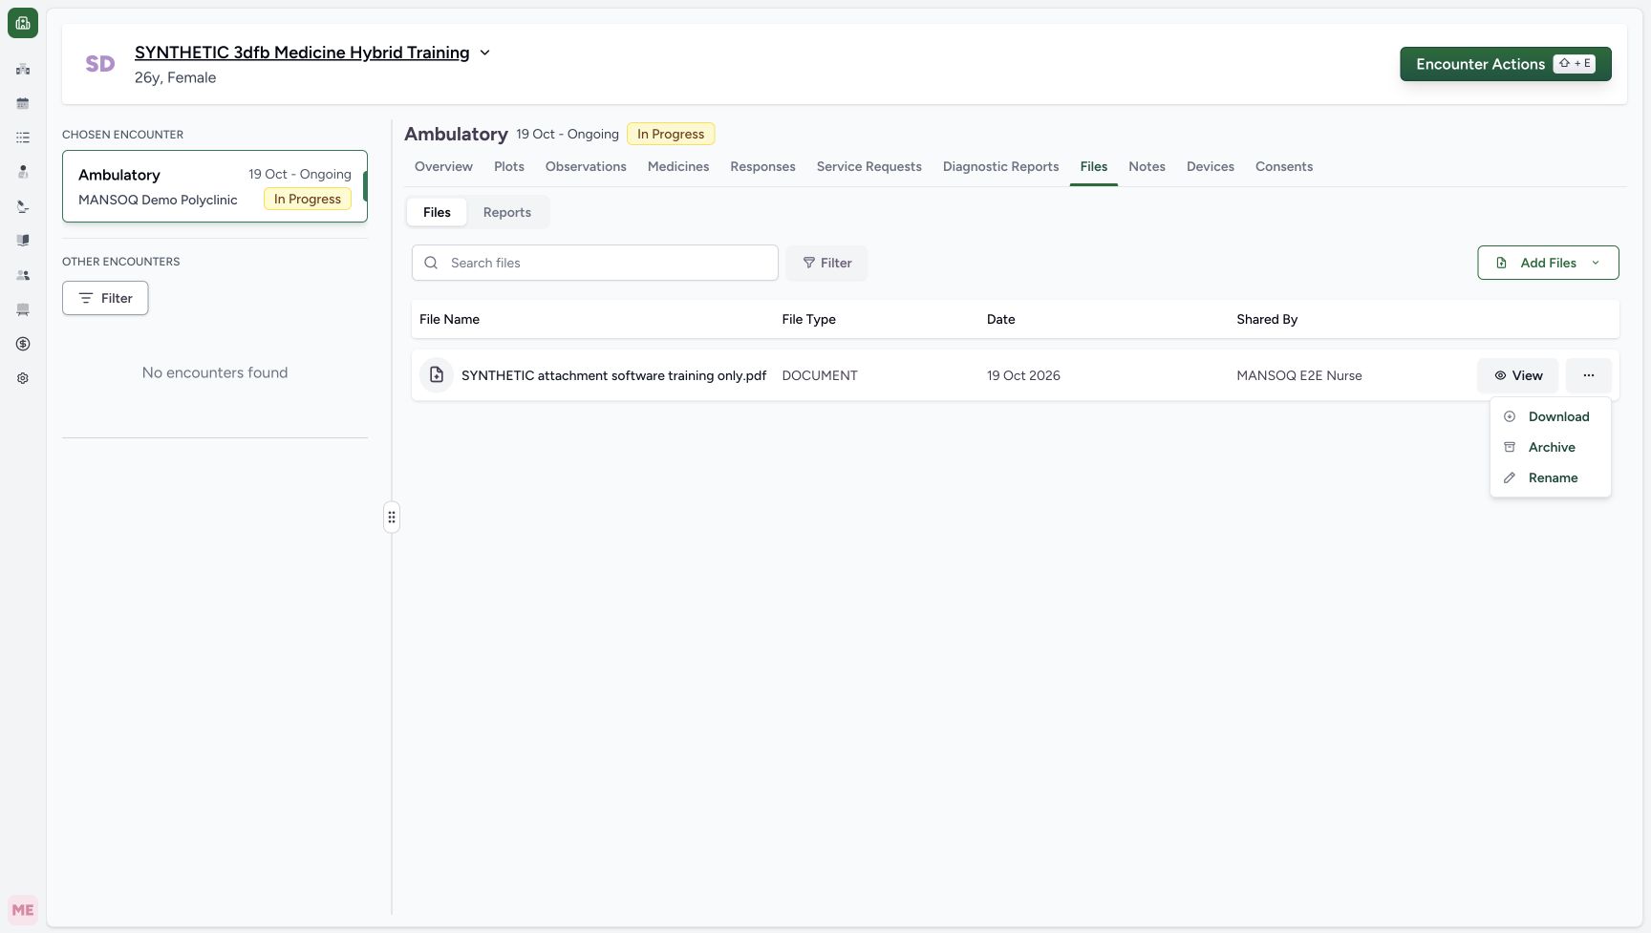
Task: Open the files Filter next to search
Action: tap(826, 263)
